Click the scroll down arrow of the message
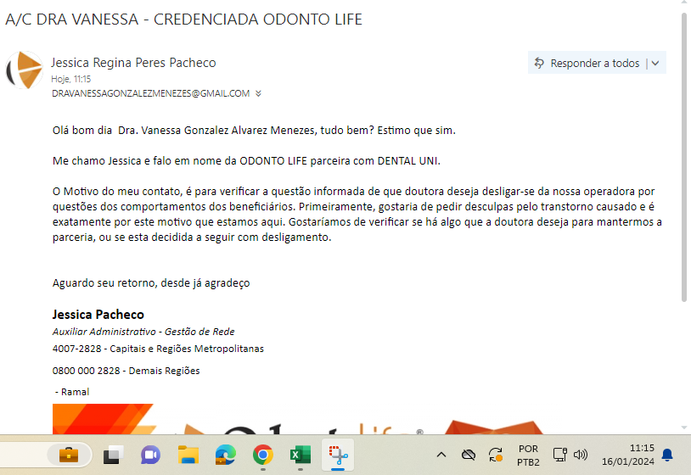This screenshot has height=475, width=691. point(684,427)
